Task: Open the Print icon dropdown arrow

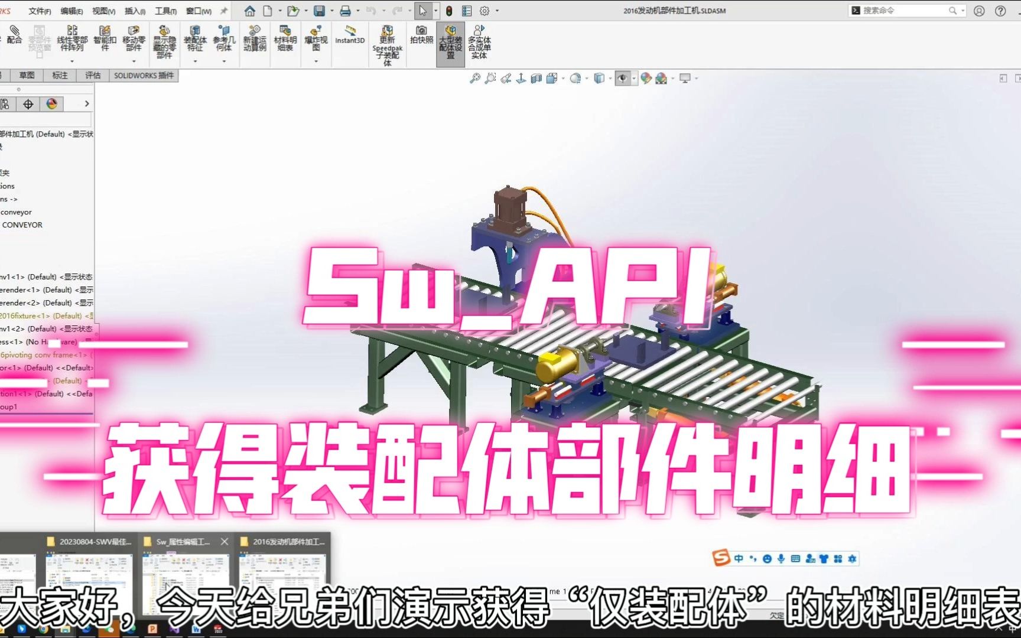Action: pyautogui.click(x=358, y=11)
